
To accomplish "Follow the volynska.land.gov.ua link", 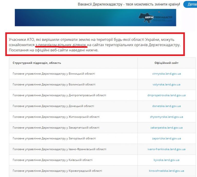I will (x=166, y=85).
